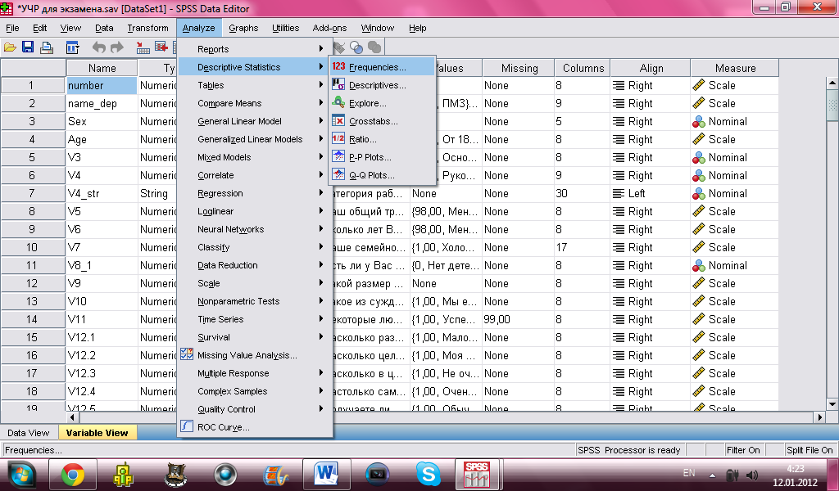This screenshot has height=491, width=839.
Task: Click the Redo arrow in toolbar
Action: tap(116, 47)
